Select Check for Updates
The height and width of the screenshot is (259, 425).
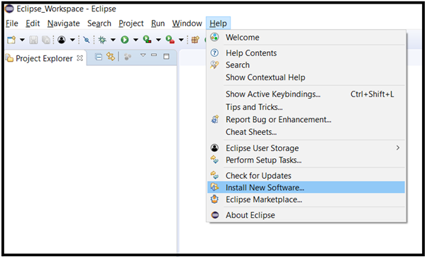point(306,176)
